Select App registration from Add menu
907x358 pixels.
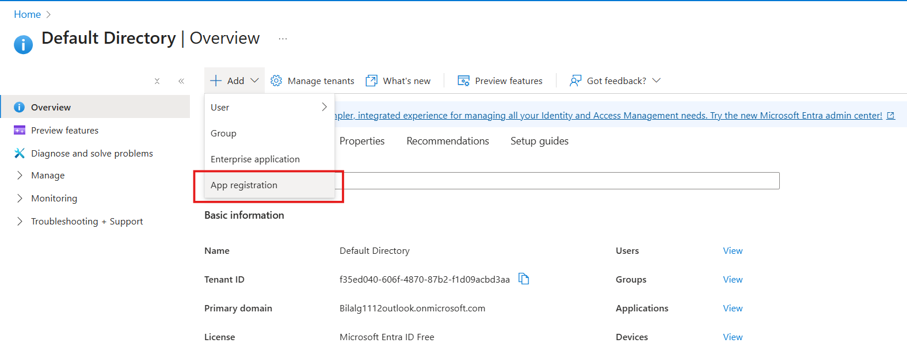point(244,185)
